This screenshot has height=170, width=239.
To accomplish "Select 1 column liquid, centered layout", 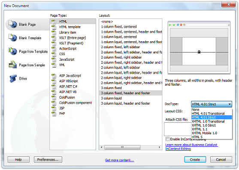I will (130, 37).
